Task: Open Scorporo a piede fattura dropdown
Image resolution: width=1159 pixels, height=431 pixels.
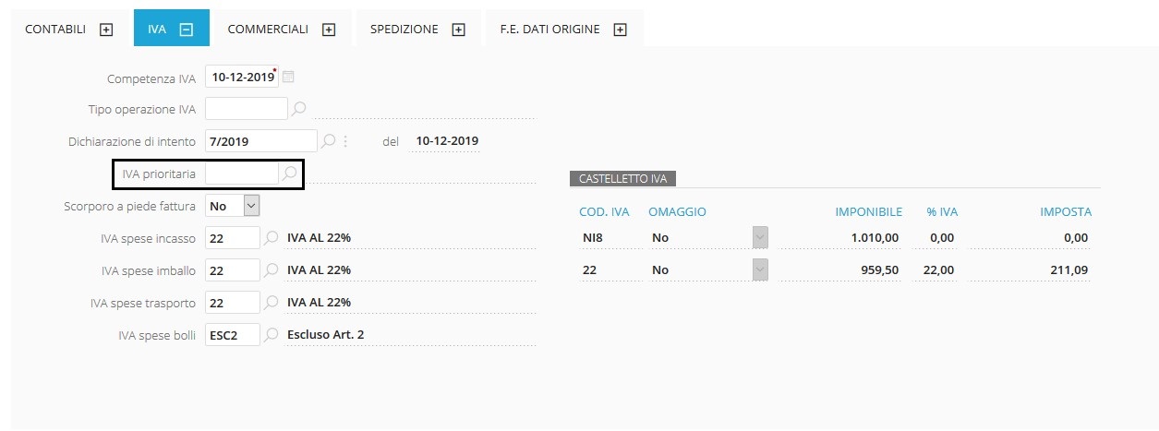Action: [251, 206]
